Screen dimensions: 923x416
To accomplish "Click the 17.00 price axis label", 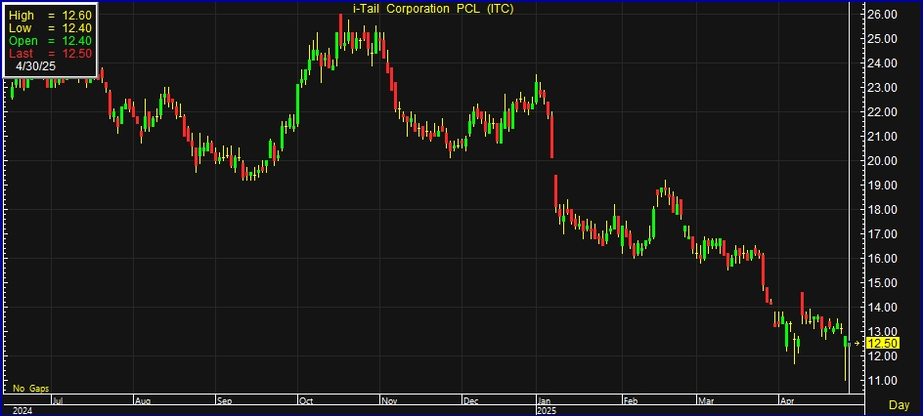I will point(883,233).
